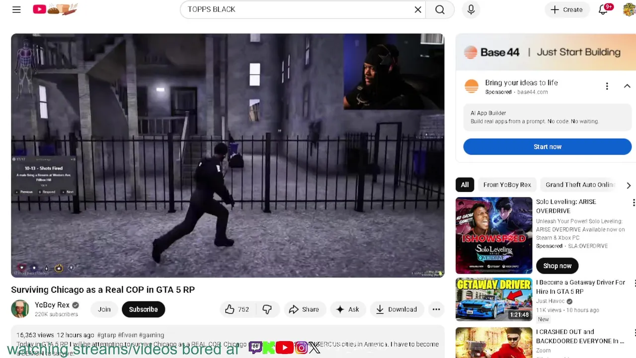The width and height of the screenshot is (636, 358).
Task: Select From YoBoy Rex filter chip
Action: click(x=507, y=184)
